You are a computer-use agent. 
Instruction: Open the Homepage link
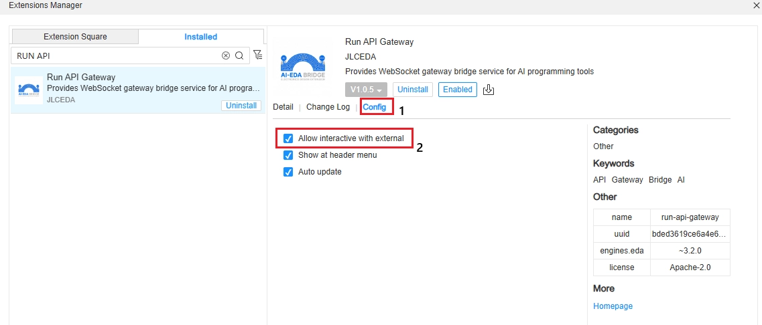(613, 306)
